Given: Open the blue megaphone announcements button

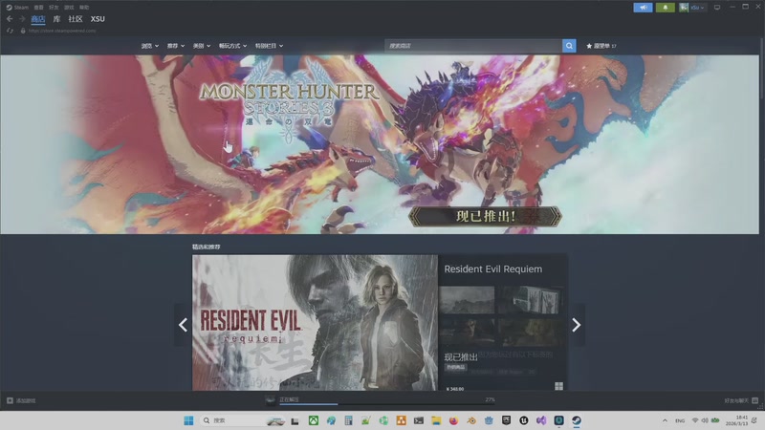Looking at the screenshot, I should pos(643,8).
